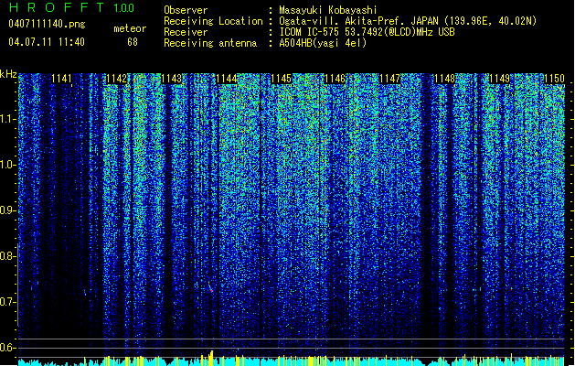
Task: Click the 1143 time marker
Action: [171, 79]
